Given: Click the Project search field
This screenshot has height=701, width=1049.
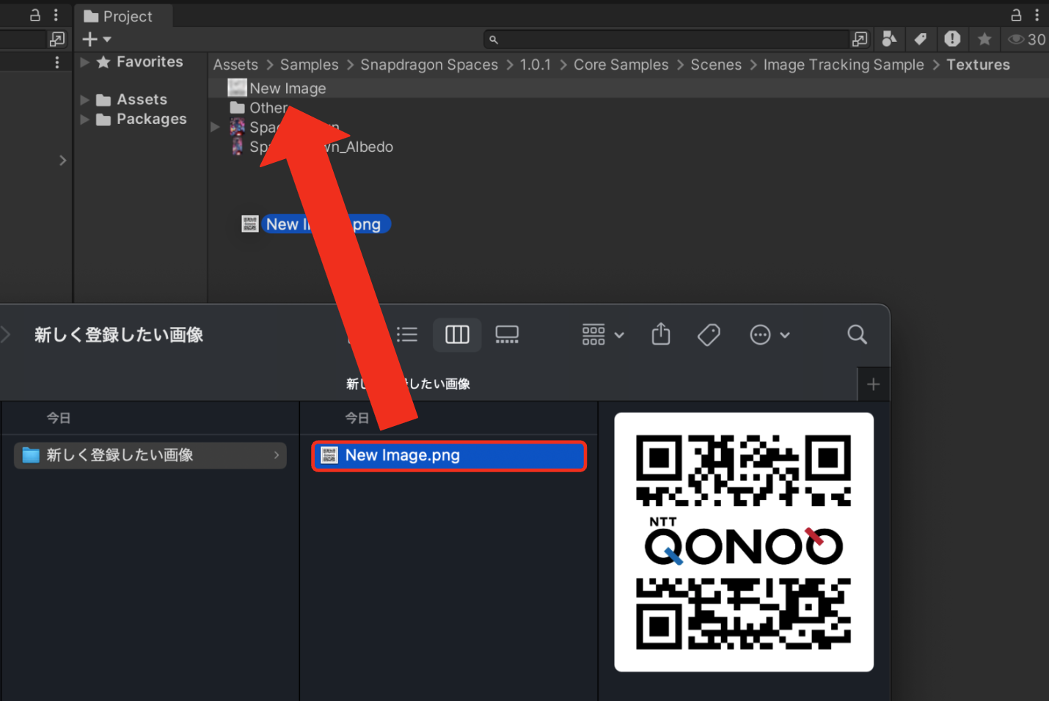Looking at the screenshot, I should [x=666, y=40].
